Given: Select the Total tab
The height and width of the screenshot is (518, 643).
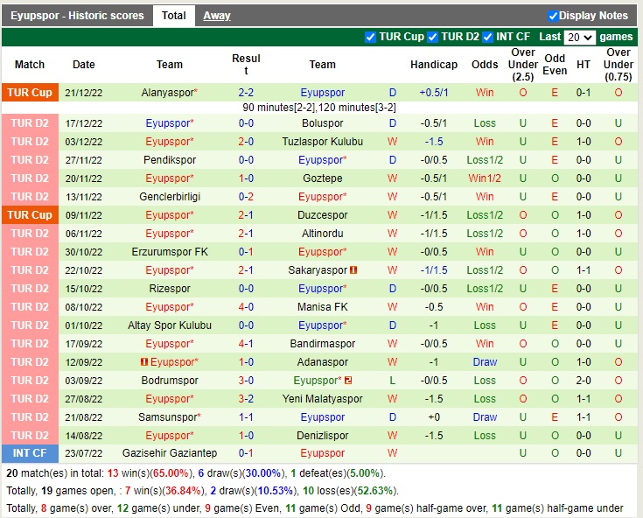Looking at the screenshot, I should click(173, 16).
